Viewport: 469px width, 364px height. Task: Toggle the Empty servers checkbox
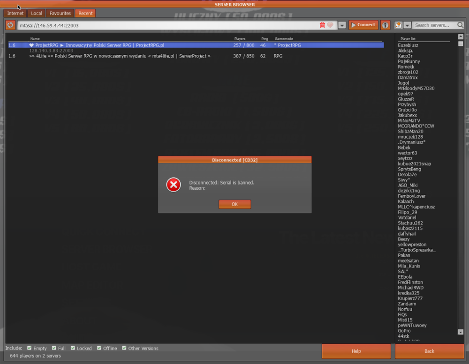(x=29, y=348)
